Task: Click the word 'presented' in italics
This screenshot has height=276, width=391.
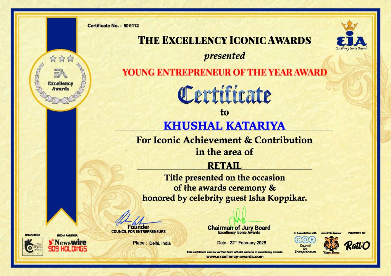Action: point(225,56)
